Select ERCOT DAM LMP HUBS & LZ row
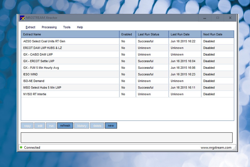Viewport: 250px width, 167px height. point(127,48)
